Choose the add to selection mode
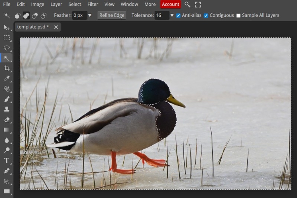This screenshot has width=297, height=198. pyautogui.click(x=26, y=16)
